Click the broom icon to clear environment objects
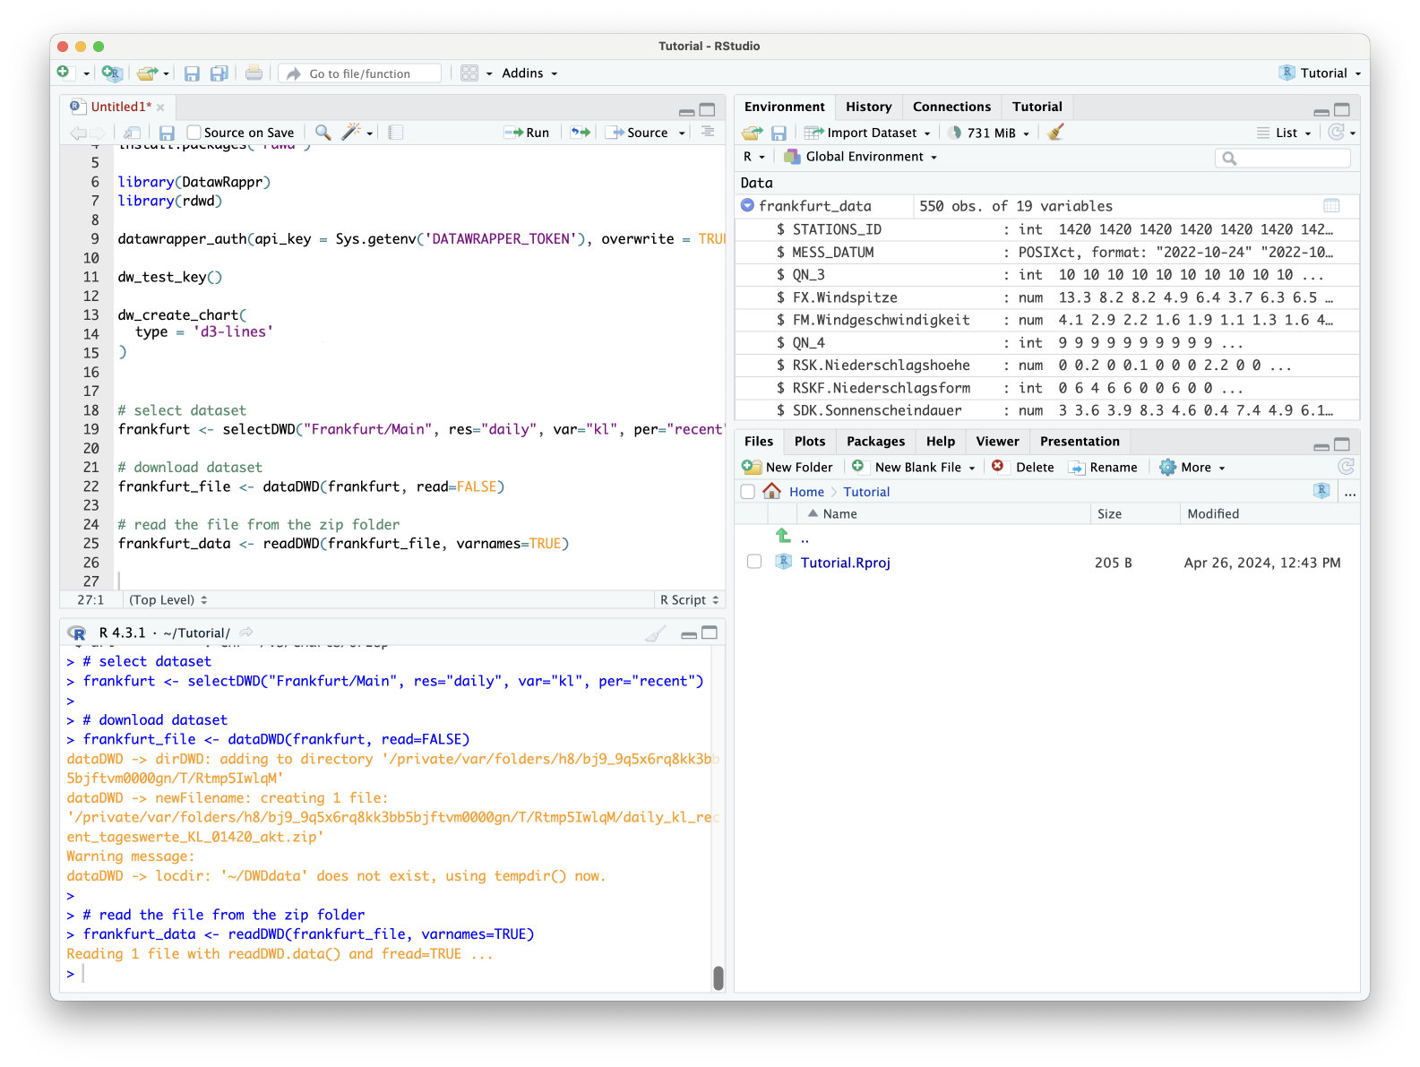The height and width of the screenshot is (1067, 1420). [1055, 133]
